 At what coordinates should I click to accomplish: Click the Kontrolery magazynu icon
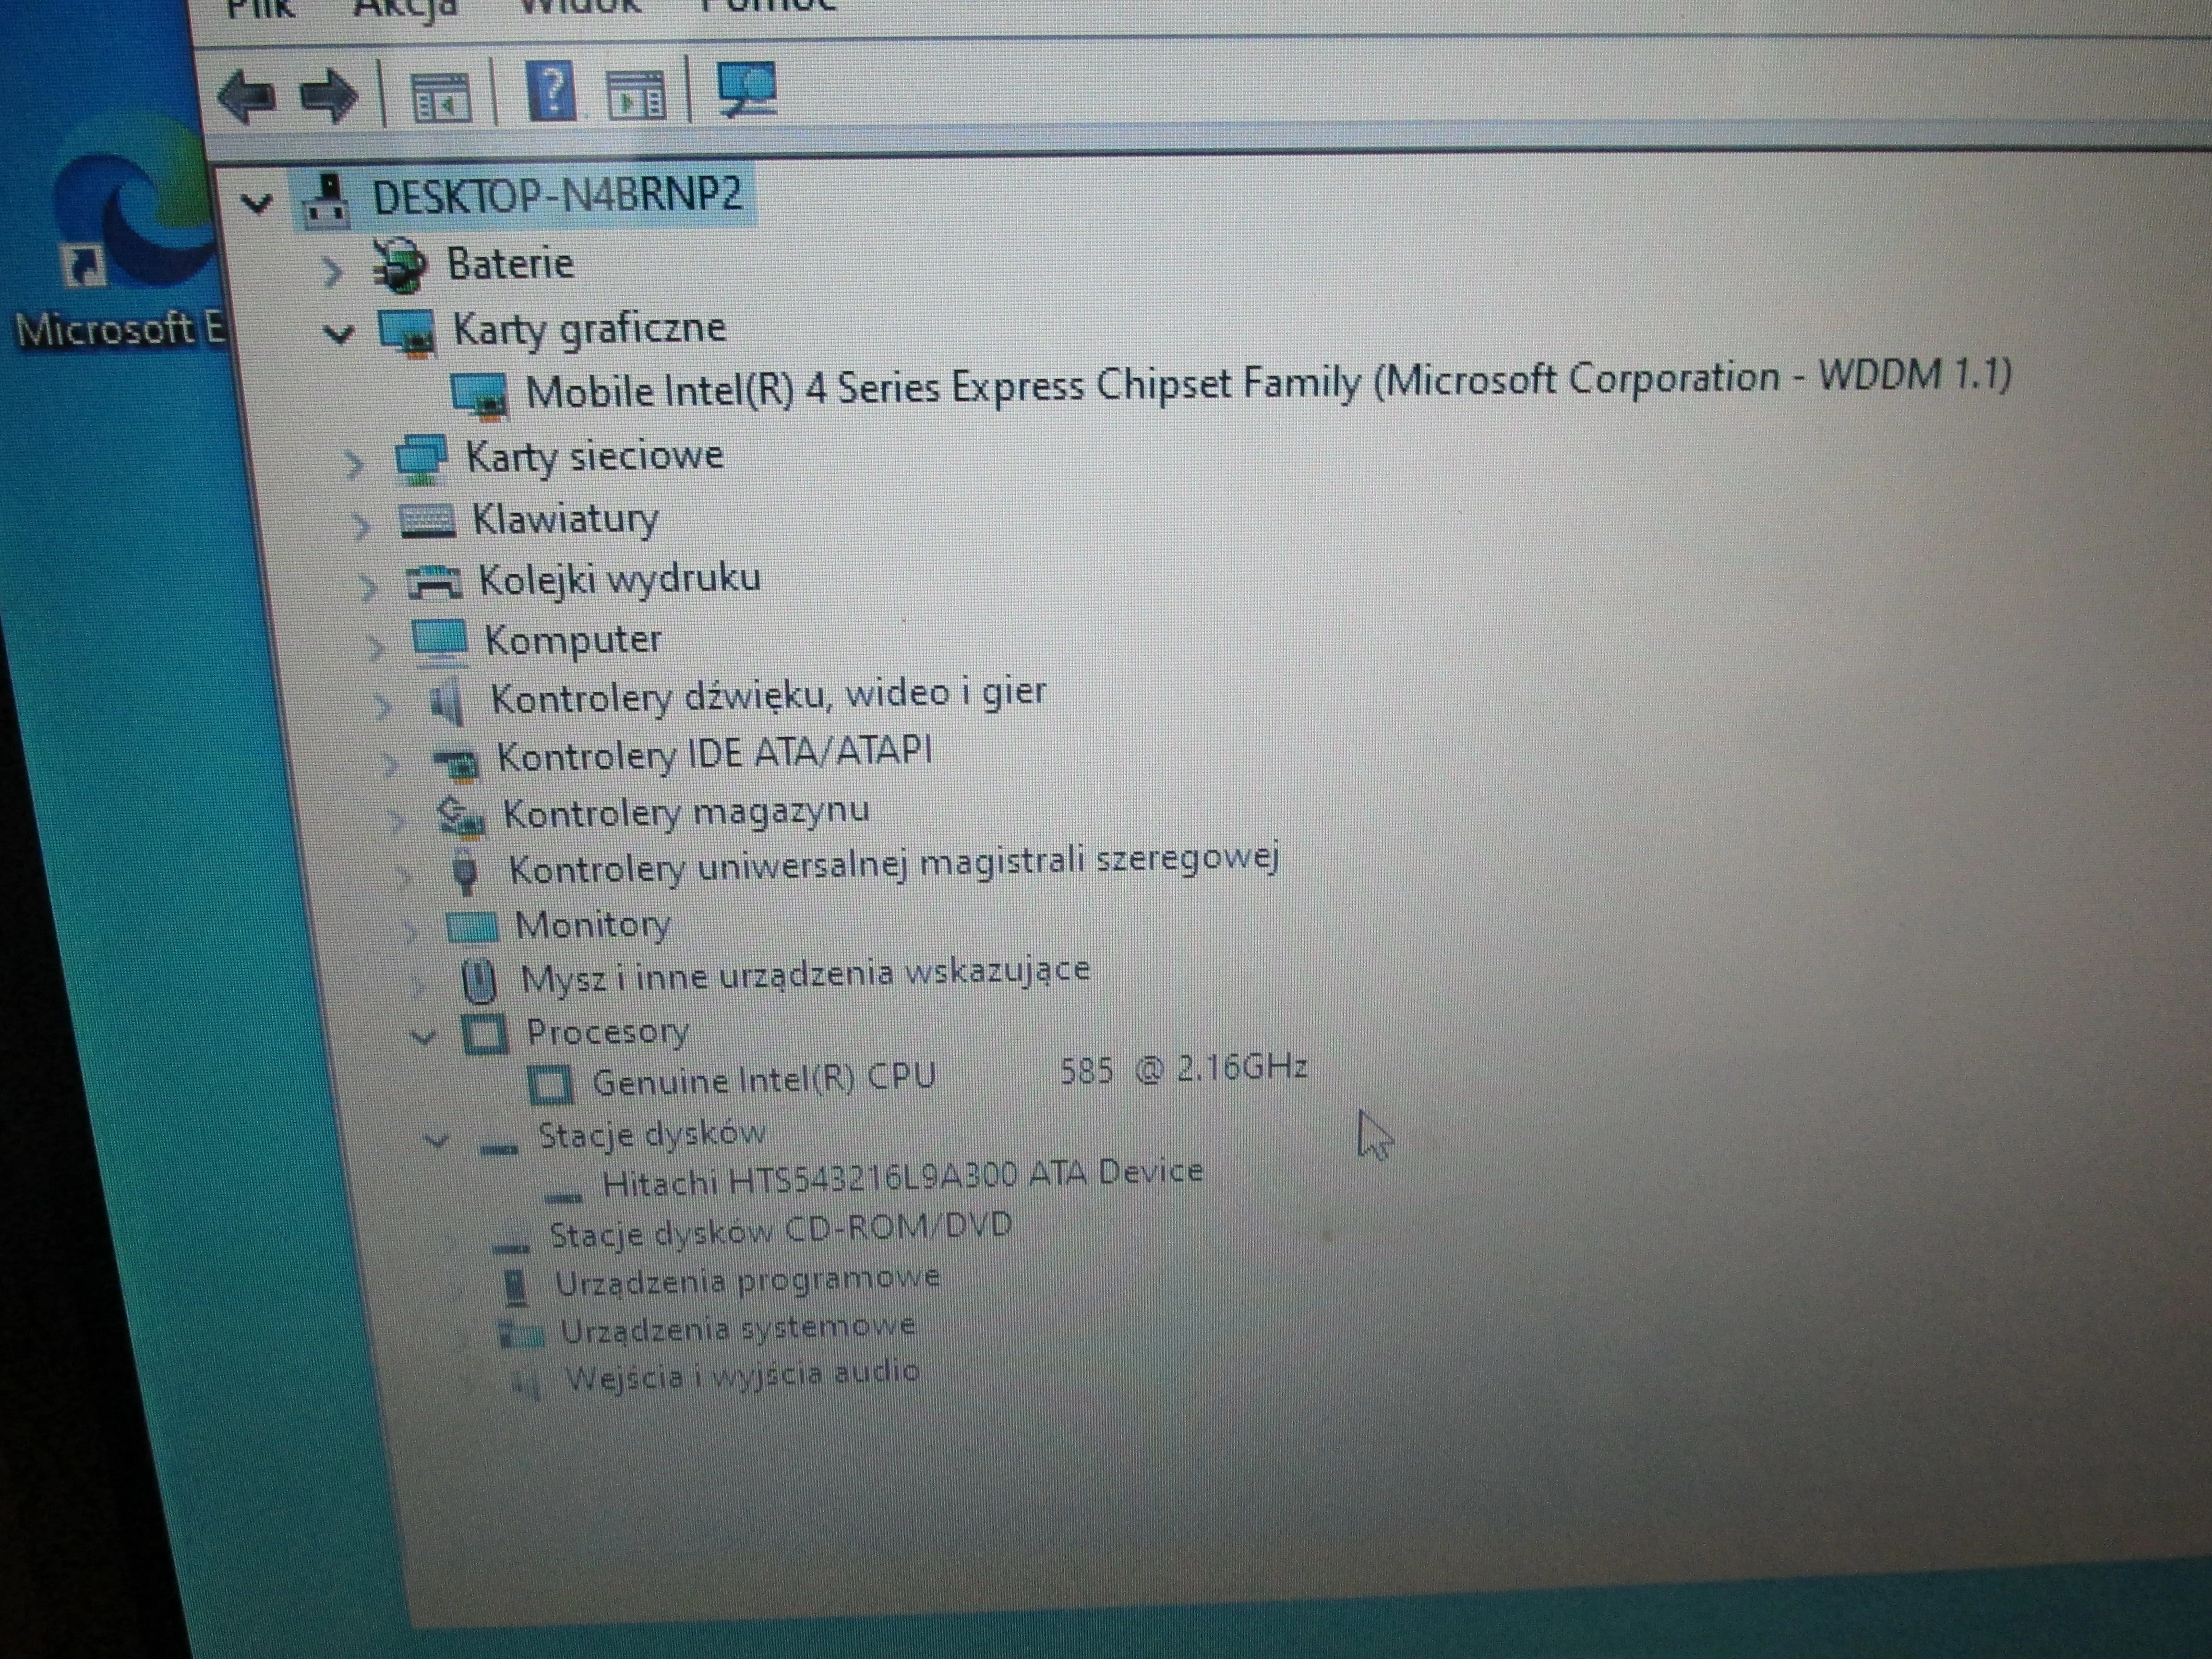[461, 817]
